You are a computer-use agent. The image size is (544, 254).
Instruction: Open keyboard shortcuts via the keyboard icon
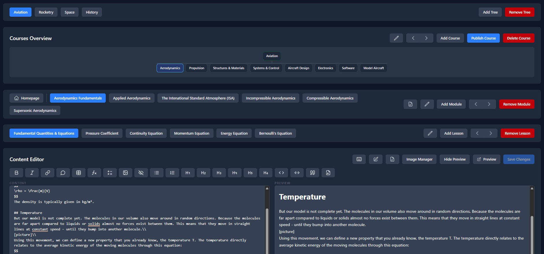(x=359, y=159)
